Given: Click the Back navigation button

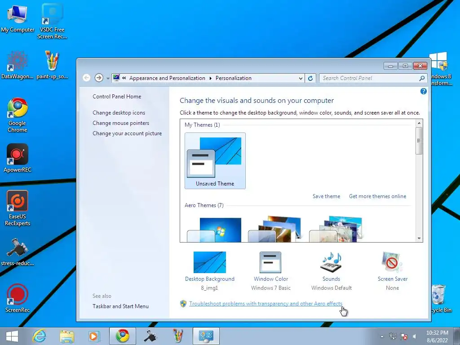Looking at the screenshot, I should click(x=86, y=78).
